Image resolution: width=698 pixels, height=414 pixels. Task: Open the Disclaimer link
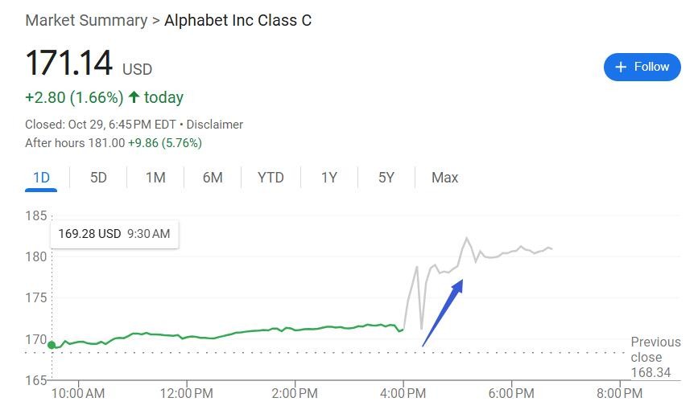(215, 125)
